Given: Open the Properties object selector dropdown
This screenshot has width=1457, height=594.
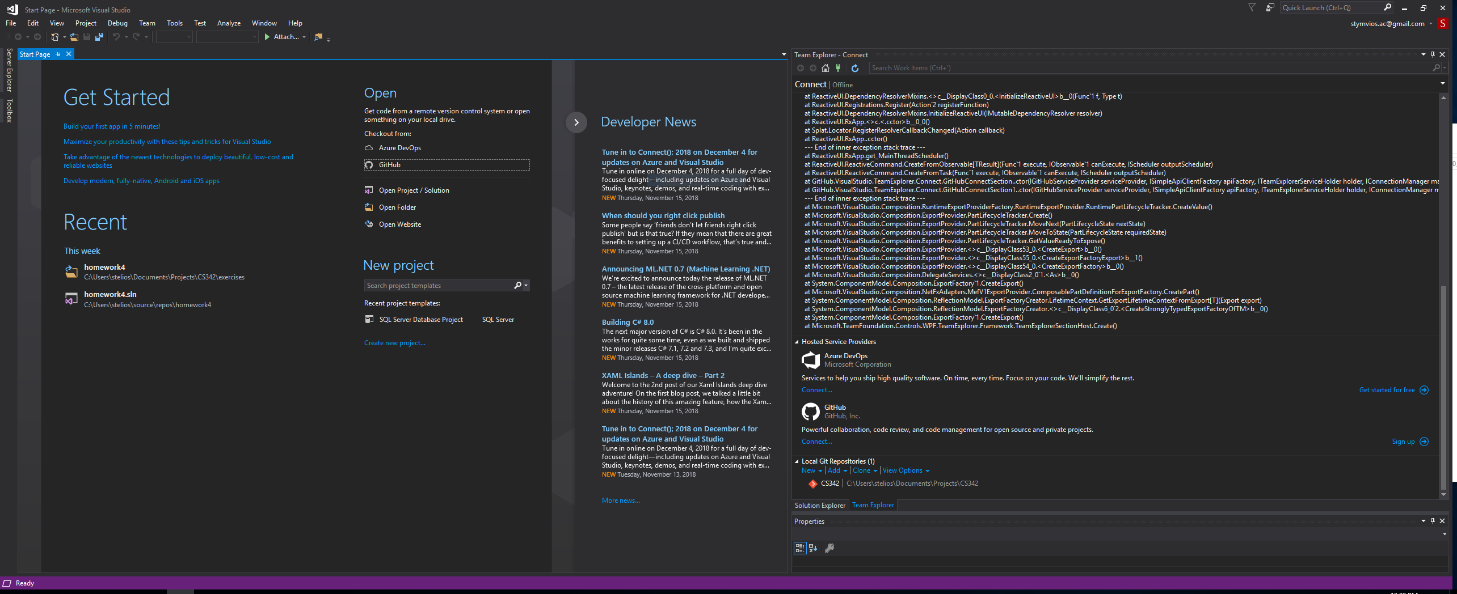Looking at the screenshot, I should [x=1445, y=534].
